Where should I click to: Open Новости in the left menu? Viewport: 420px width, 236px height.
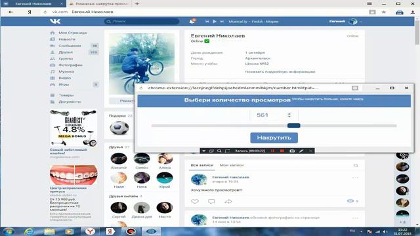point(67,39)
